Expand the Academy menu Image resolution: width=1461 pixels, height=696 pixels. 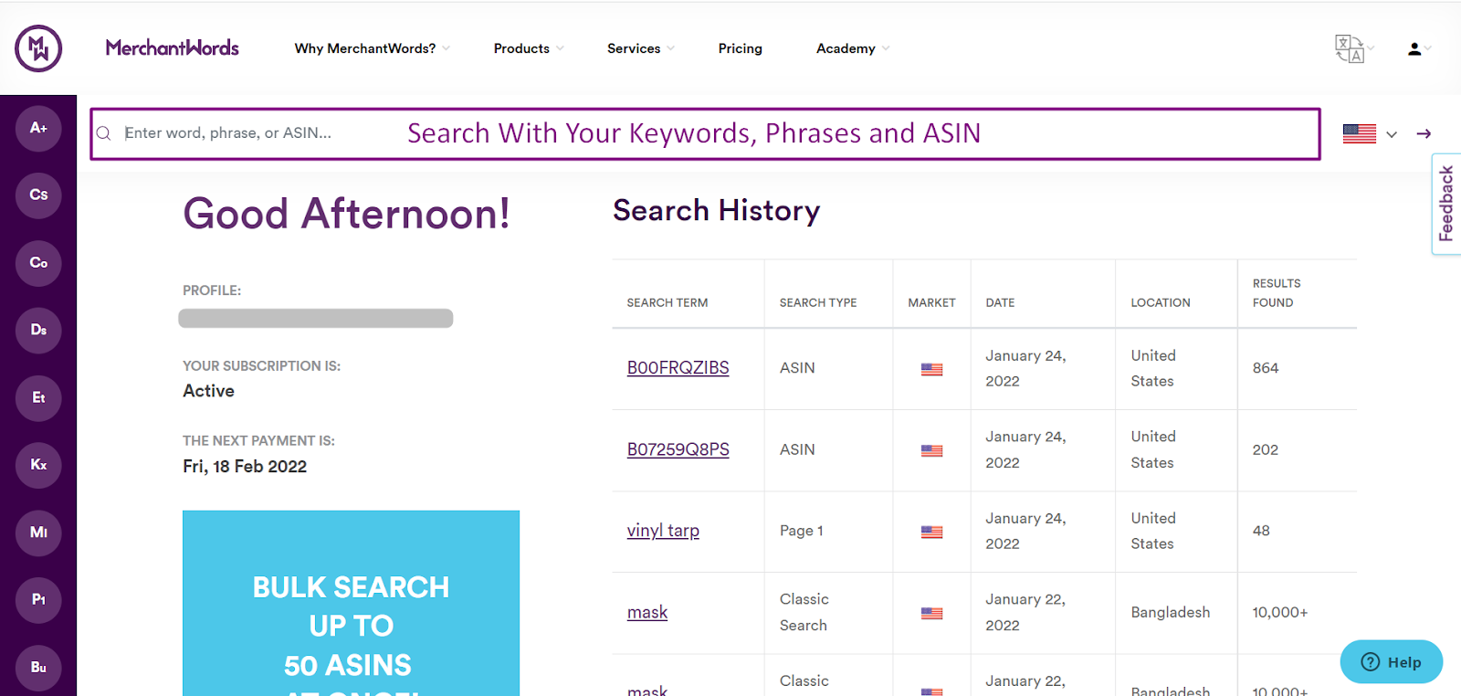pos(853,48)
